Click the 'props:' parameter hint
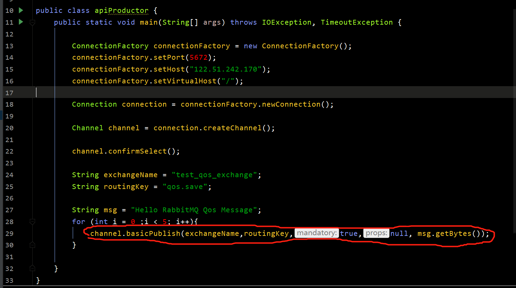The height and width of the screenshot is (288, 516). (x=376, y=233)
